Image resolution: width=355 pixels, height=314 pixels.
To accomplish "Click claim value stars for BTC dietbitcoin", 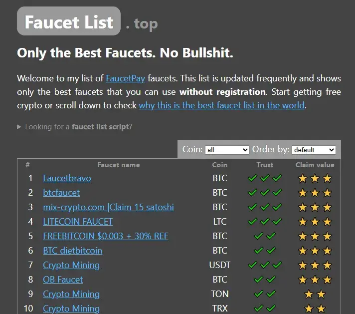I will pos(315,251).
